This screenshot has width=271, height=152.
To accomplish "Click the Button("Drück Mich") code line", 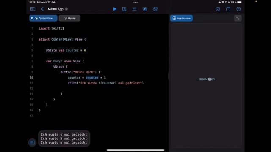I will tap(80, 72).
